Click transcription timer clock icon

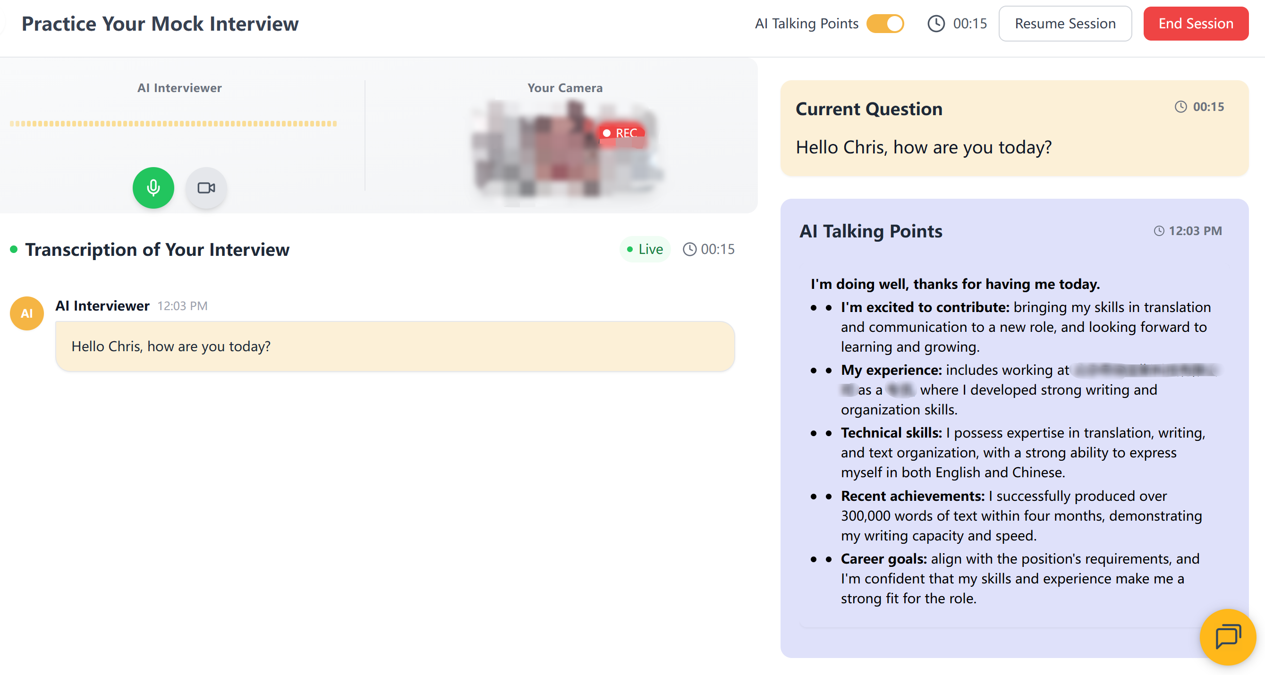tap(689, 249)
